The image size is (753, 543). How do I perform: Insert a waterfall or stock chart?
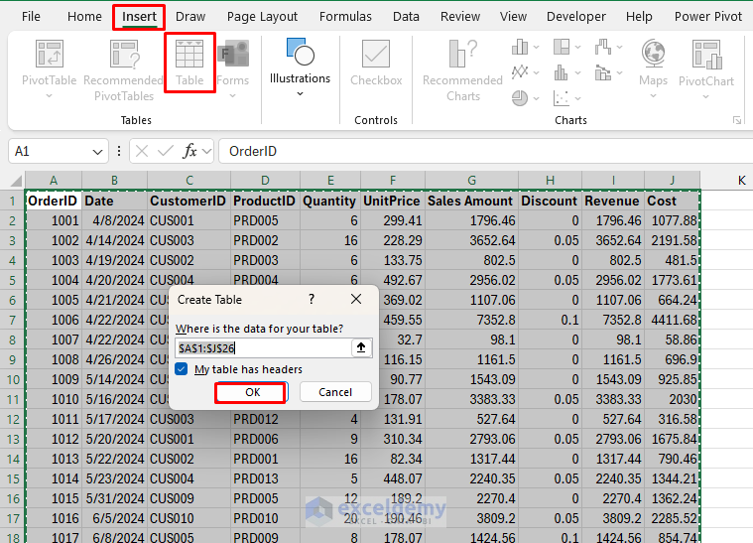(x=603, y=47)
